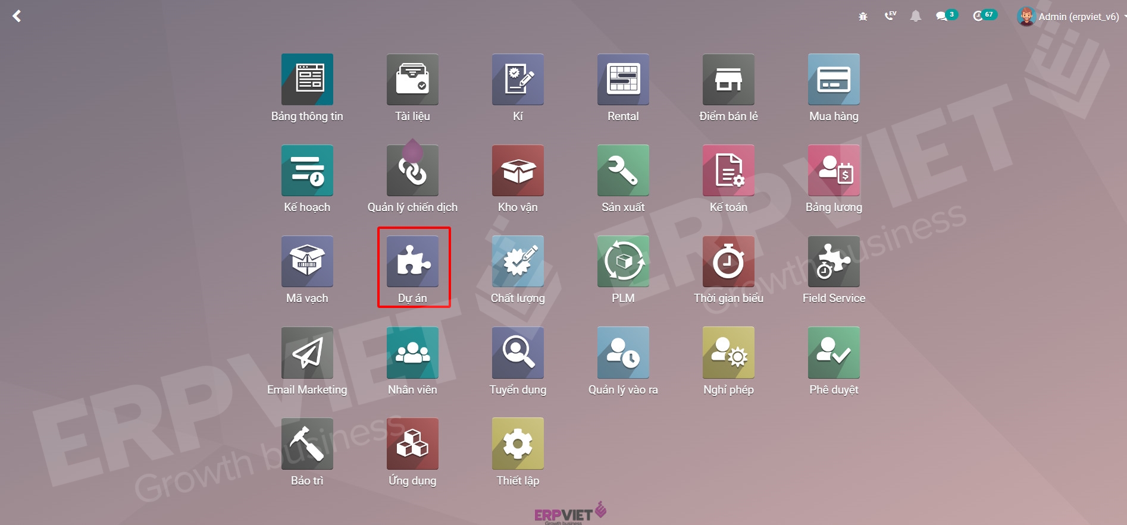This screenshot has height=525, width=1127.
Task: Launch the Email Marketing app
Action: pos(307,353)
